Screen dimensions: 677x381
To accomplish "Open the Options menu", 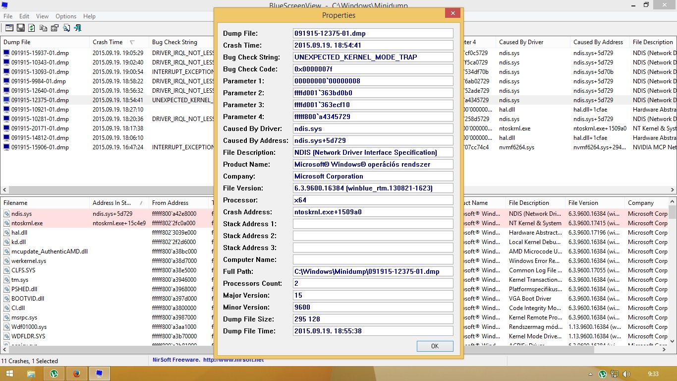I will pos(66,16).
